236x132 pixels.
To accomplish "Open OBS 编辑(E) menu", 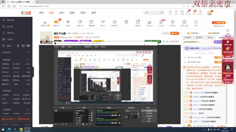I will (63, 47).
